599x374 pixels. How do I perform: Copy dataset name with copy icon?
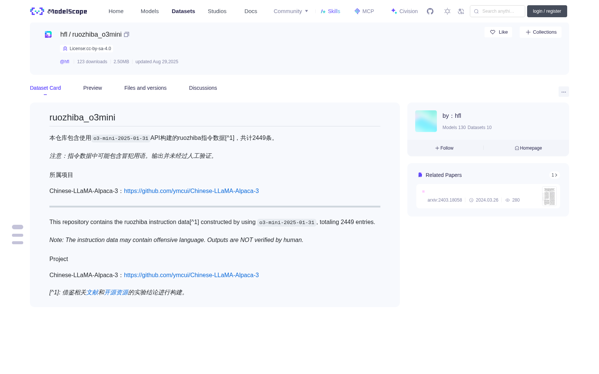(127, 34)
